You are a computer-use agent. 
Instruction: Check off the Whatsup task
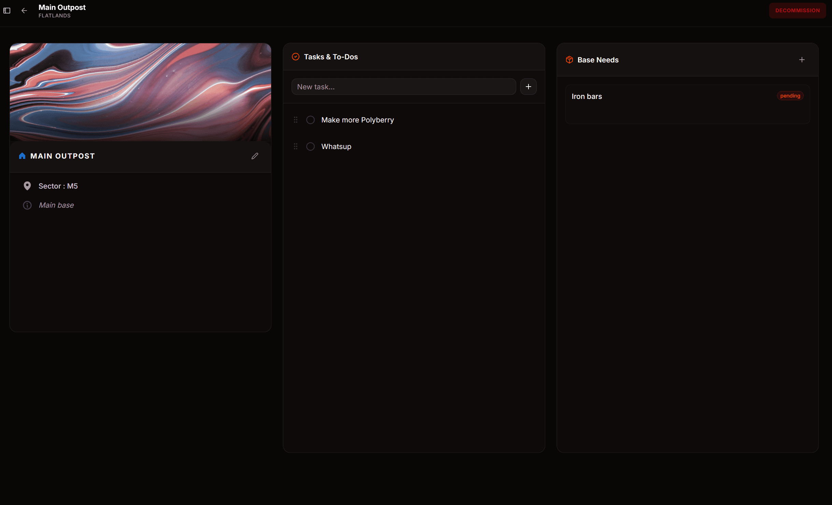(310, 147)
